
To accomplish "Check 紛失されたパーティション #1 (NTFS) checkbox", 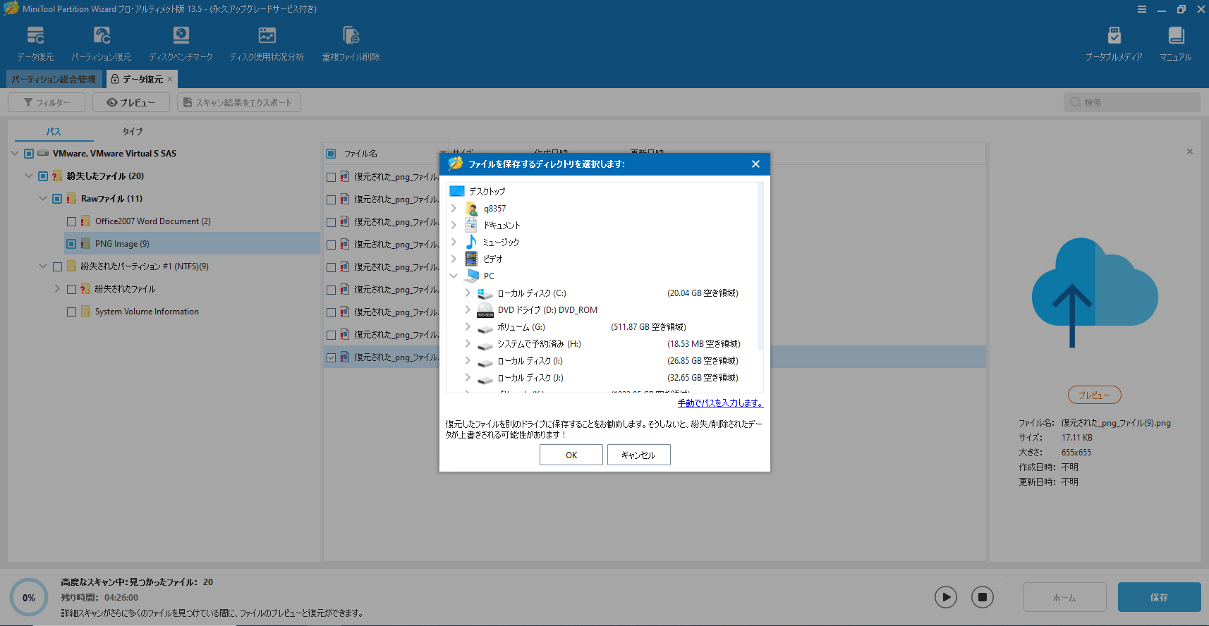I will coord(57,266).
